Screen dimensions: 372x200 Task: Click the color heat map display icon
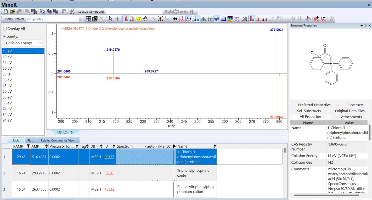click(x=230, y=19)
